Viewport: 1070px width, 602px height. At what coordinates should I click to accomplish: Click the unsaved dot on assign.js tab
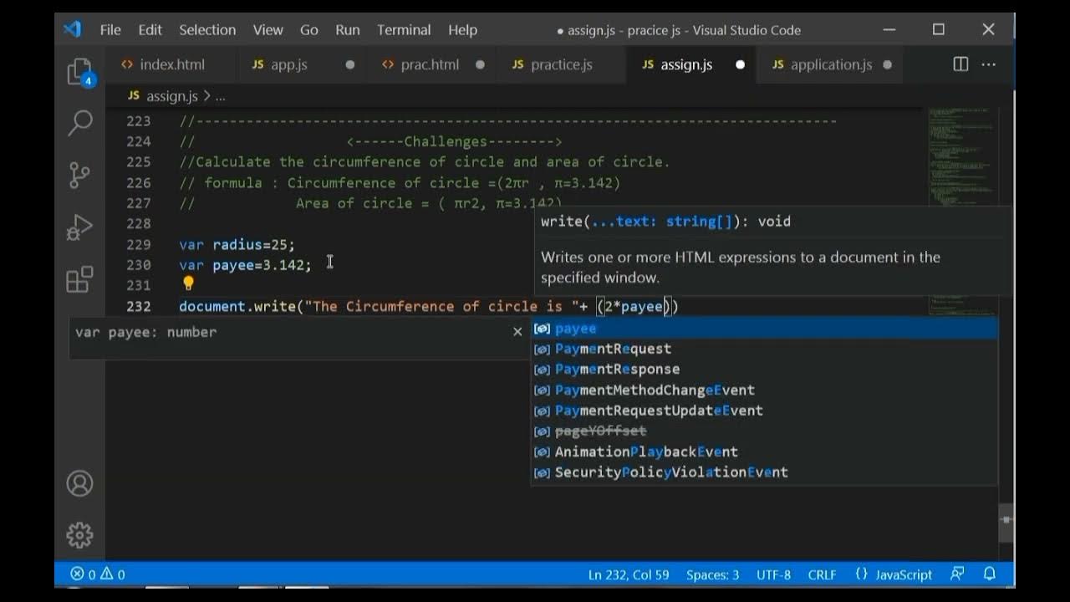(740, 64)
